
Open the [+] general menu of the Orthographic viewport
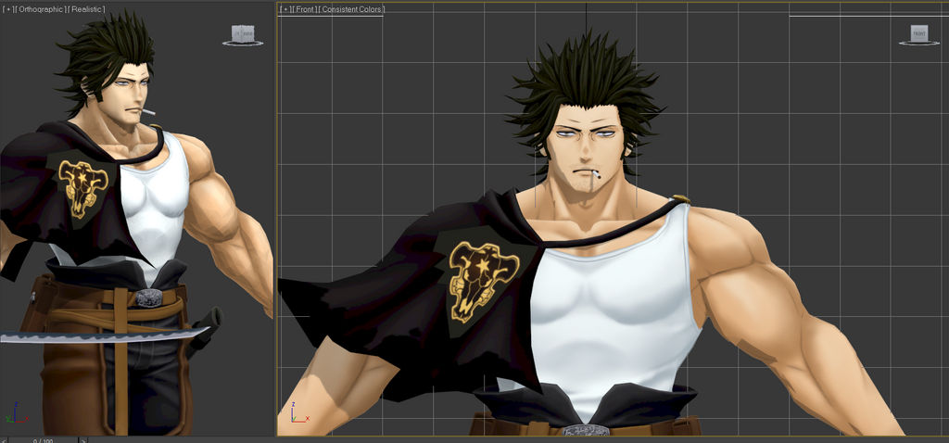(x=7, y=9)
